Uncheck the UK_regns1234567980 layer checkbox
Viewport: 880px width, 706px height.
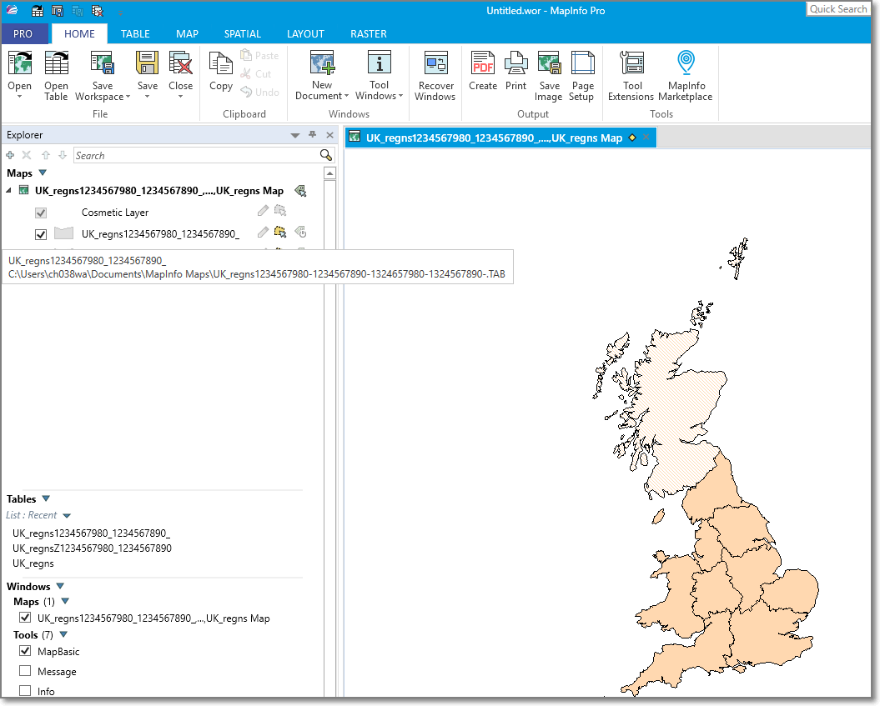(40, 234)
